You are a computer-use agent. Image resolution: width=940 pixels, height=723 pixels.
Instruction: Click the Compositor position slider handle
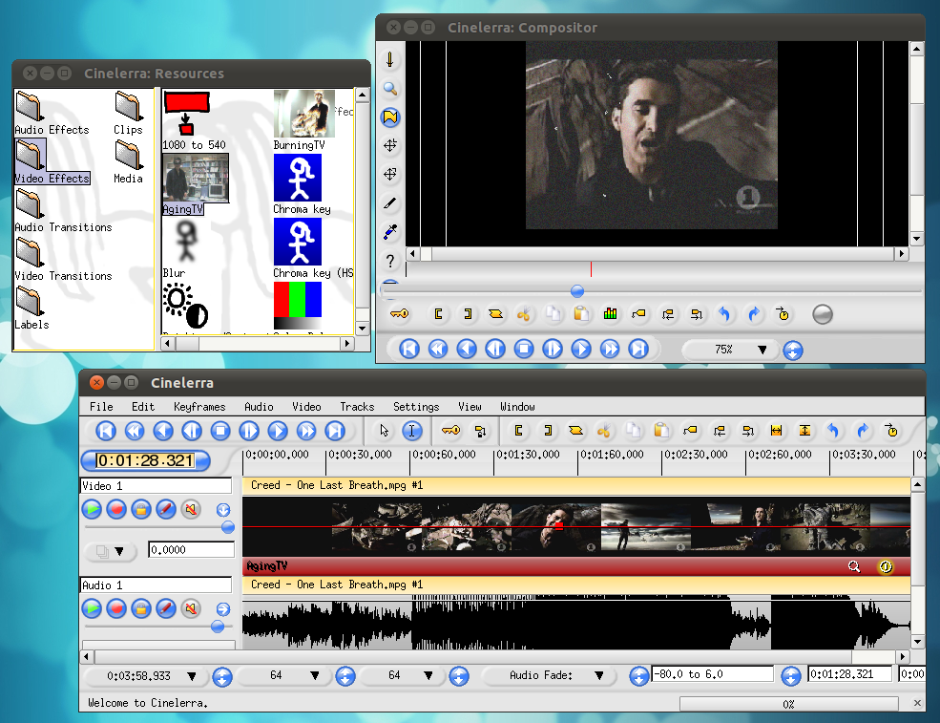(x=577, y=291)
